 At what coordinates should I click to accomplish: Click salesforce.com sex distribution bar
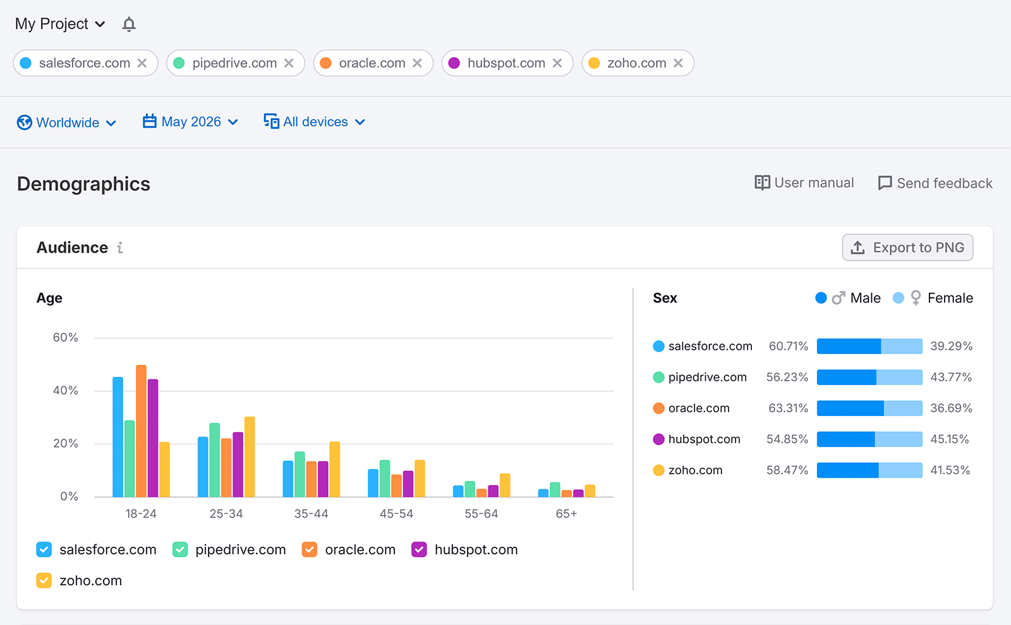coord(869,346)
